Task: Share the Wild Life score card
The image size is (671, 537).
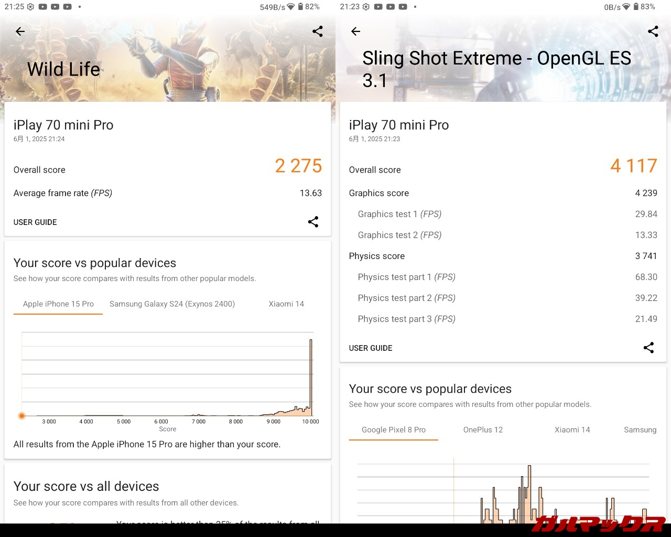Action: pyautogui.click(x=313, y=222)
